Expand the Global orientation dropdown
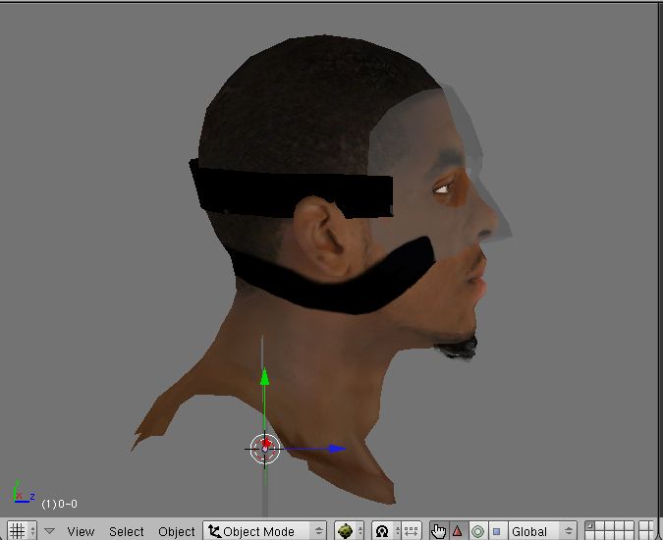The height and width of the screenshot is (540, 663). pyautogui.click(x=542, y=531)
